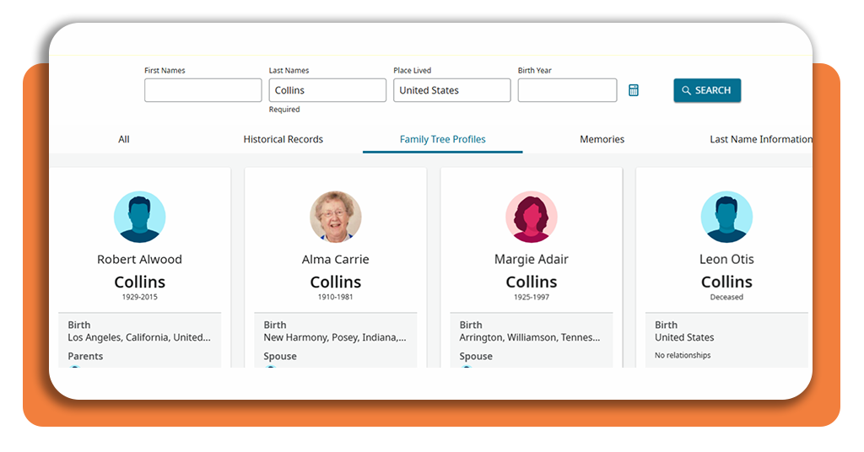Open the Alma Carrie name link

click(x=336, y=259)
